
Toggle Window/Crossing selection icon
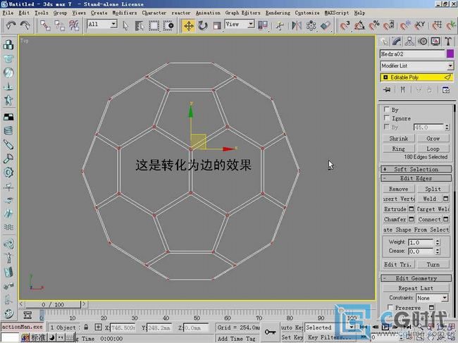point(168,25)
